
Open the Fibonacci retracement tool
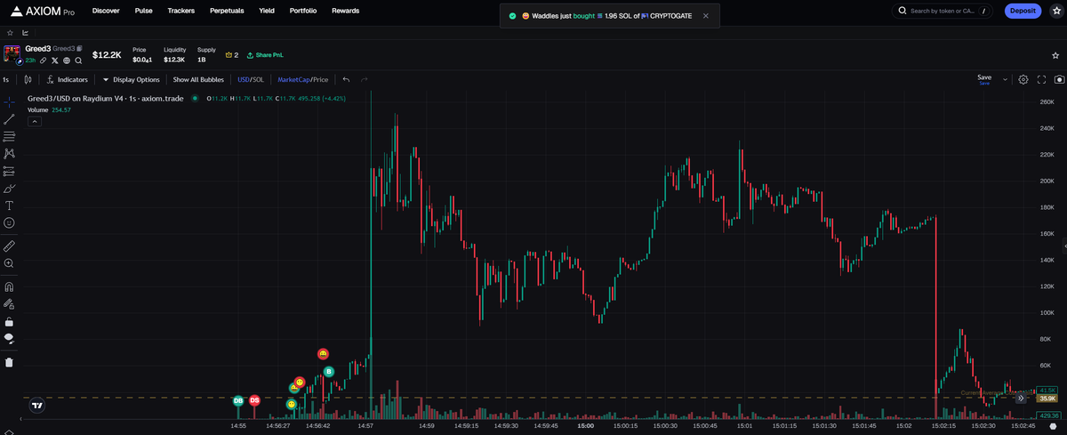9,136
